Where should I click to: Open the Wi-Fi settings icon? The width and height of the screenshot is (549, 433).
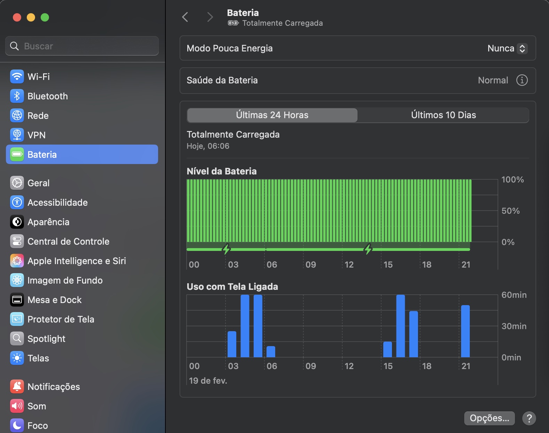tap(17, 76)
